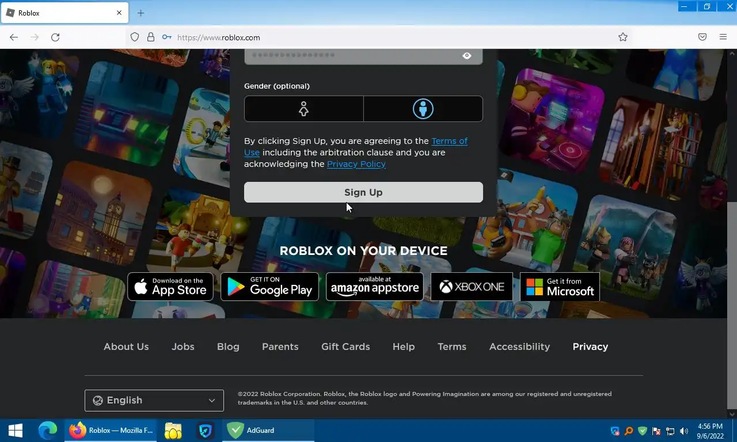Expand the English language dropdown
The height and width of the screenshot is (442, 737).
pos(154,401)
